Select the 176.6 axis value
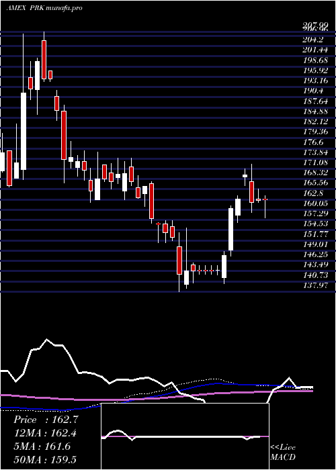336x470 pixels. coord(314,142)
